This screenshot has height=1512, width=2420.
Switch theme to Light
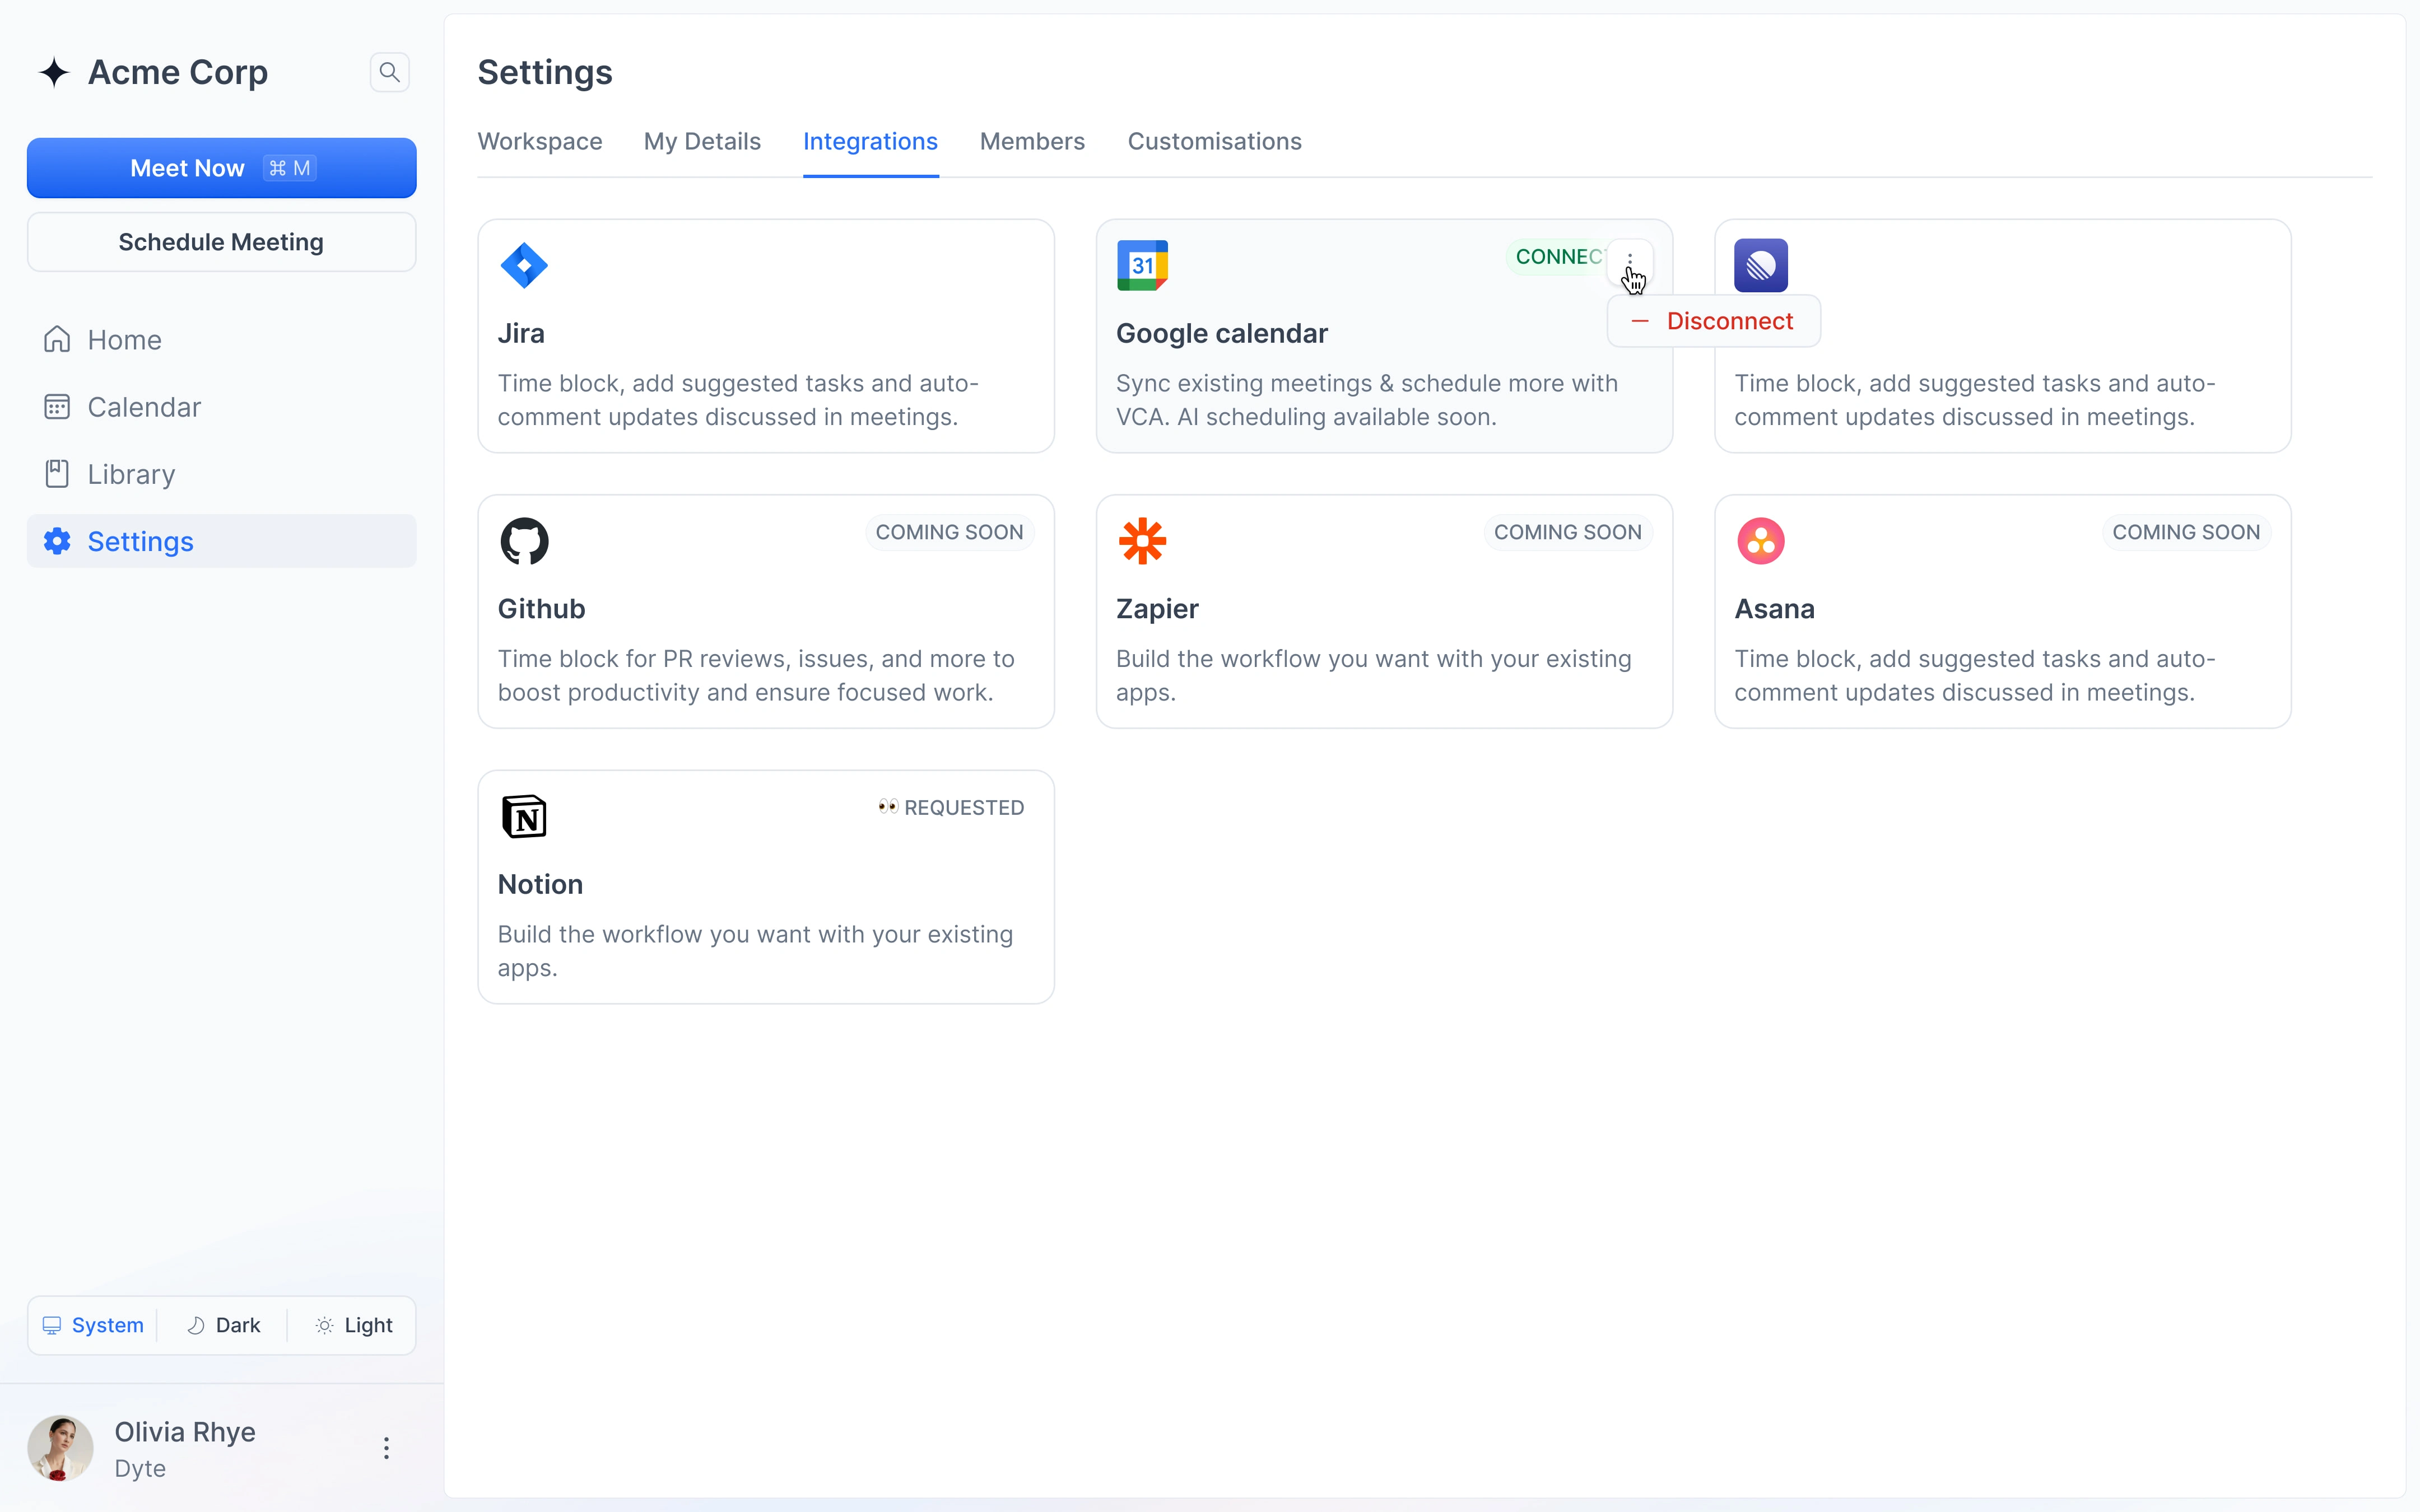click(x=354, y=1324)
